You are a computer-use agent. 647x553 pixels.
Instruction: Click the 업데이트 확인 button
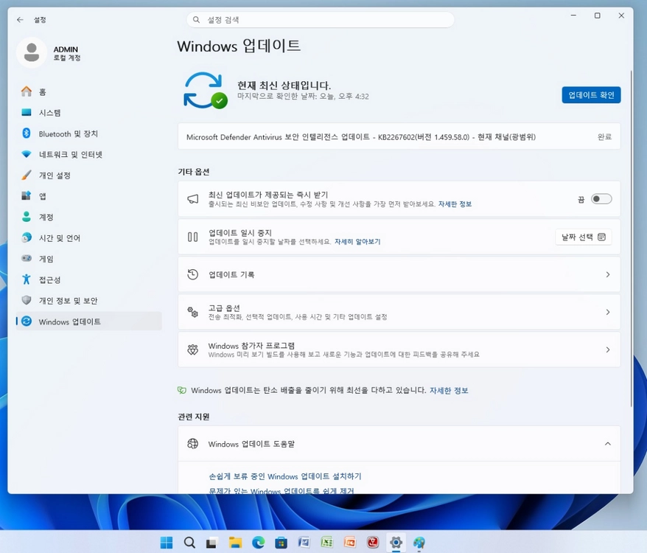(591, 95)
